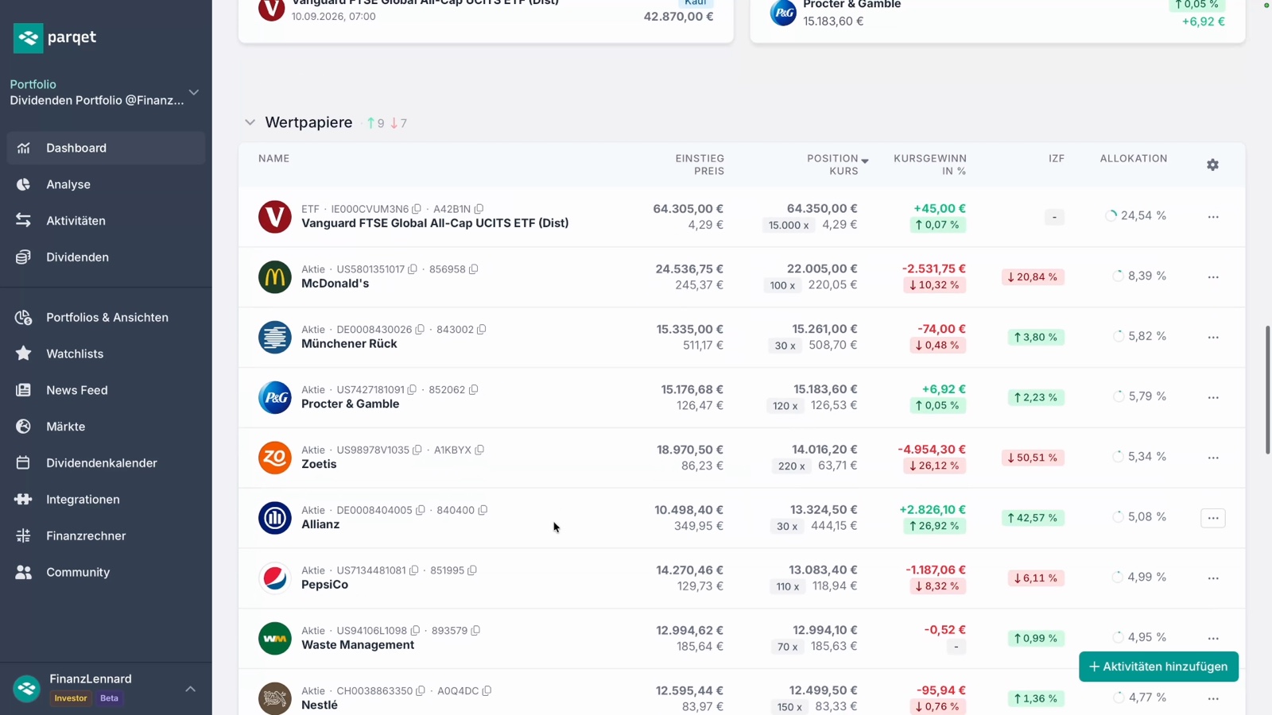Click the Name column header

coord(273,159)
